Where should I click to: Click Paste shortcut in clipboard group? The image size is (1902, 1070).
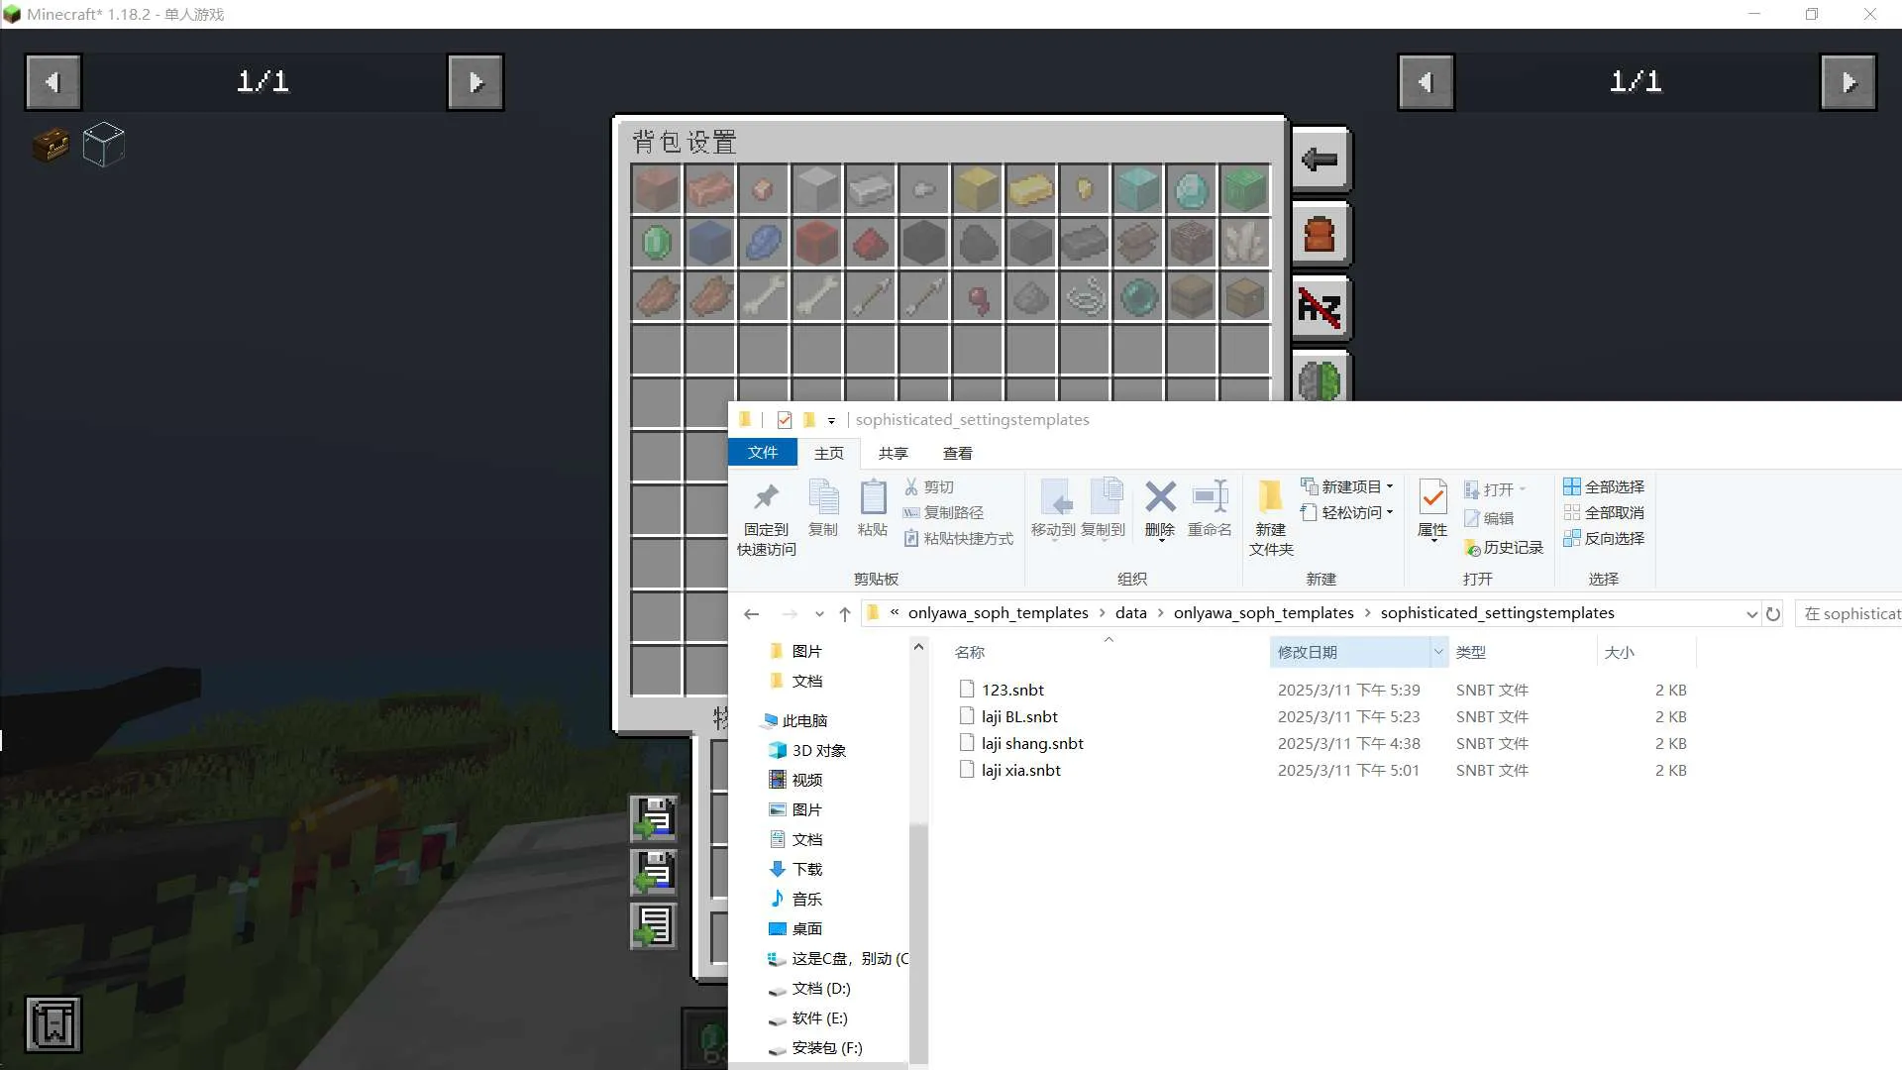[959, 538]
